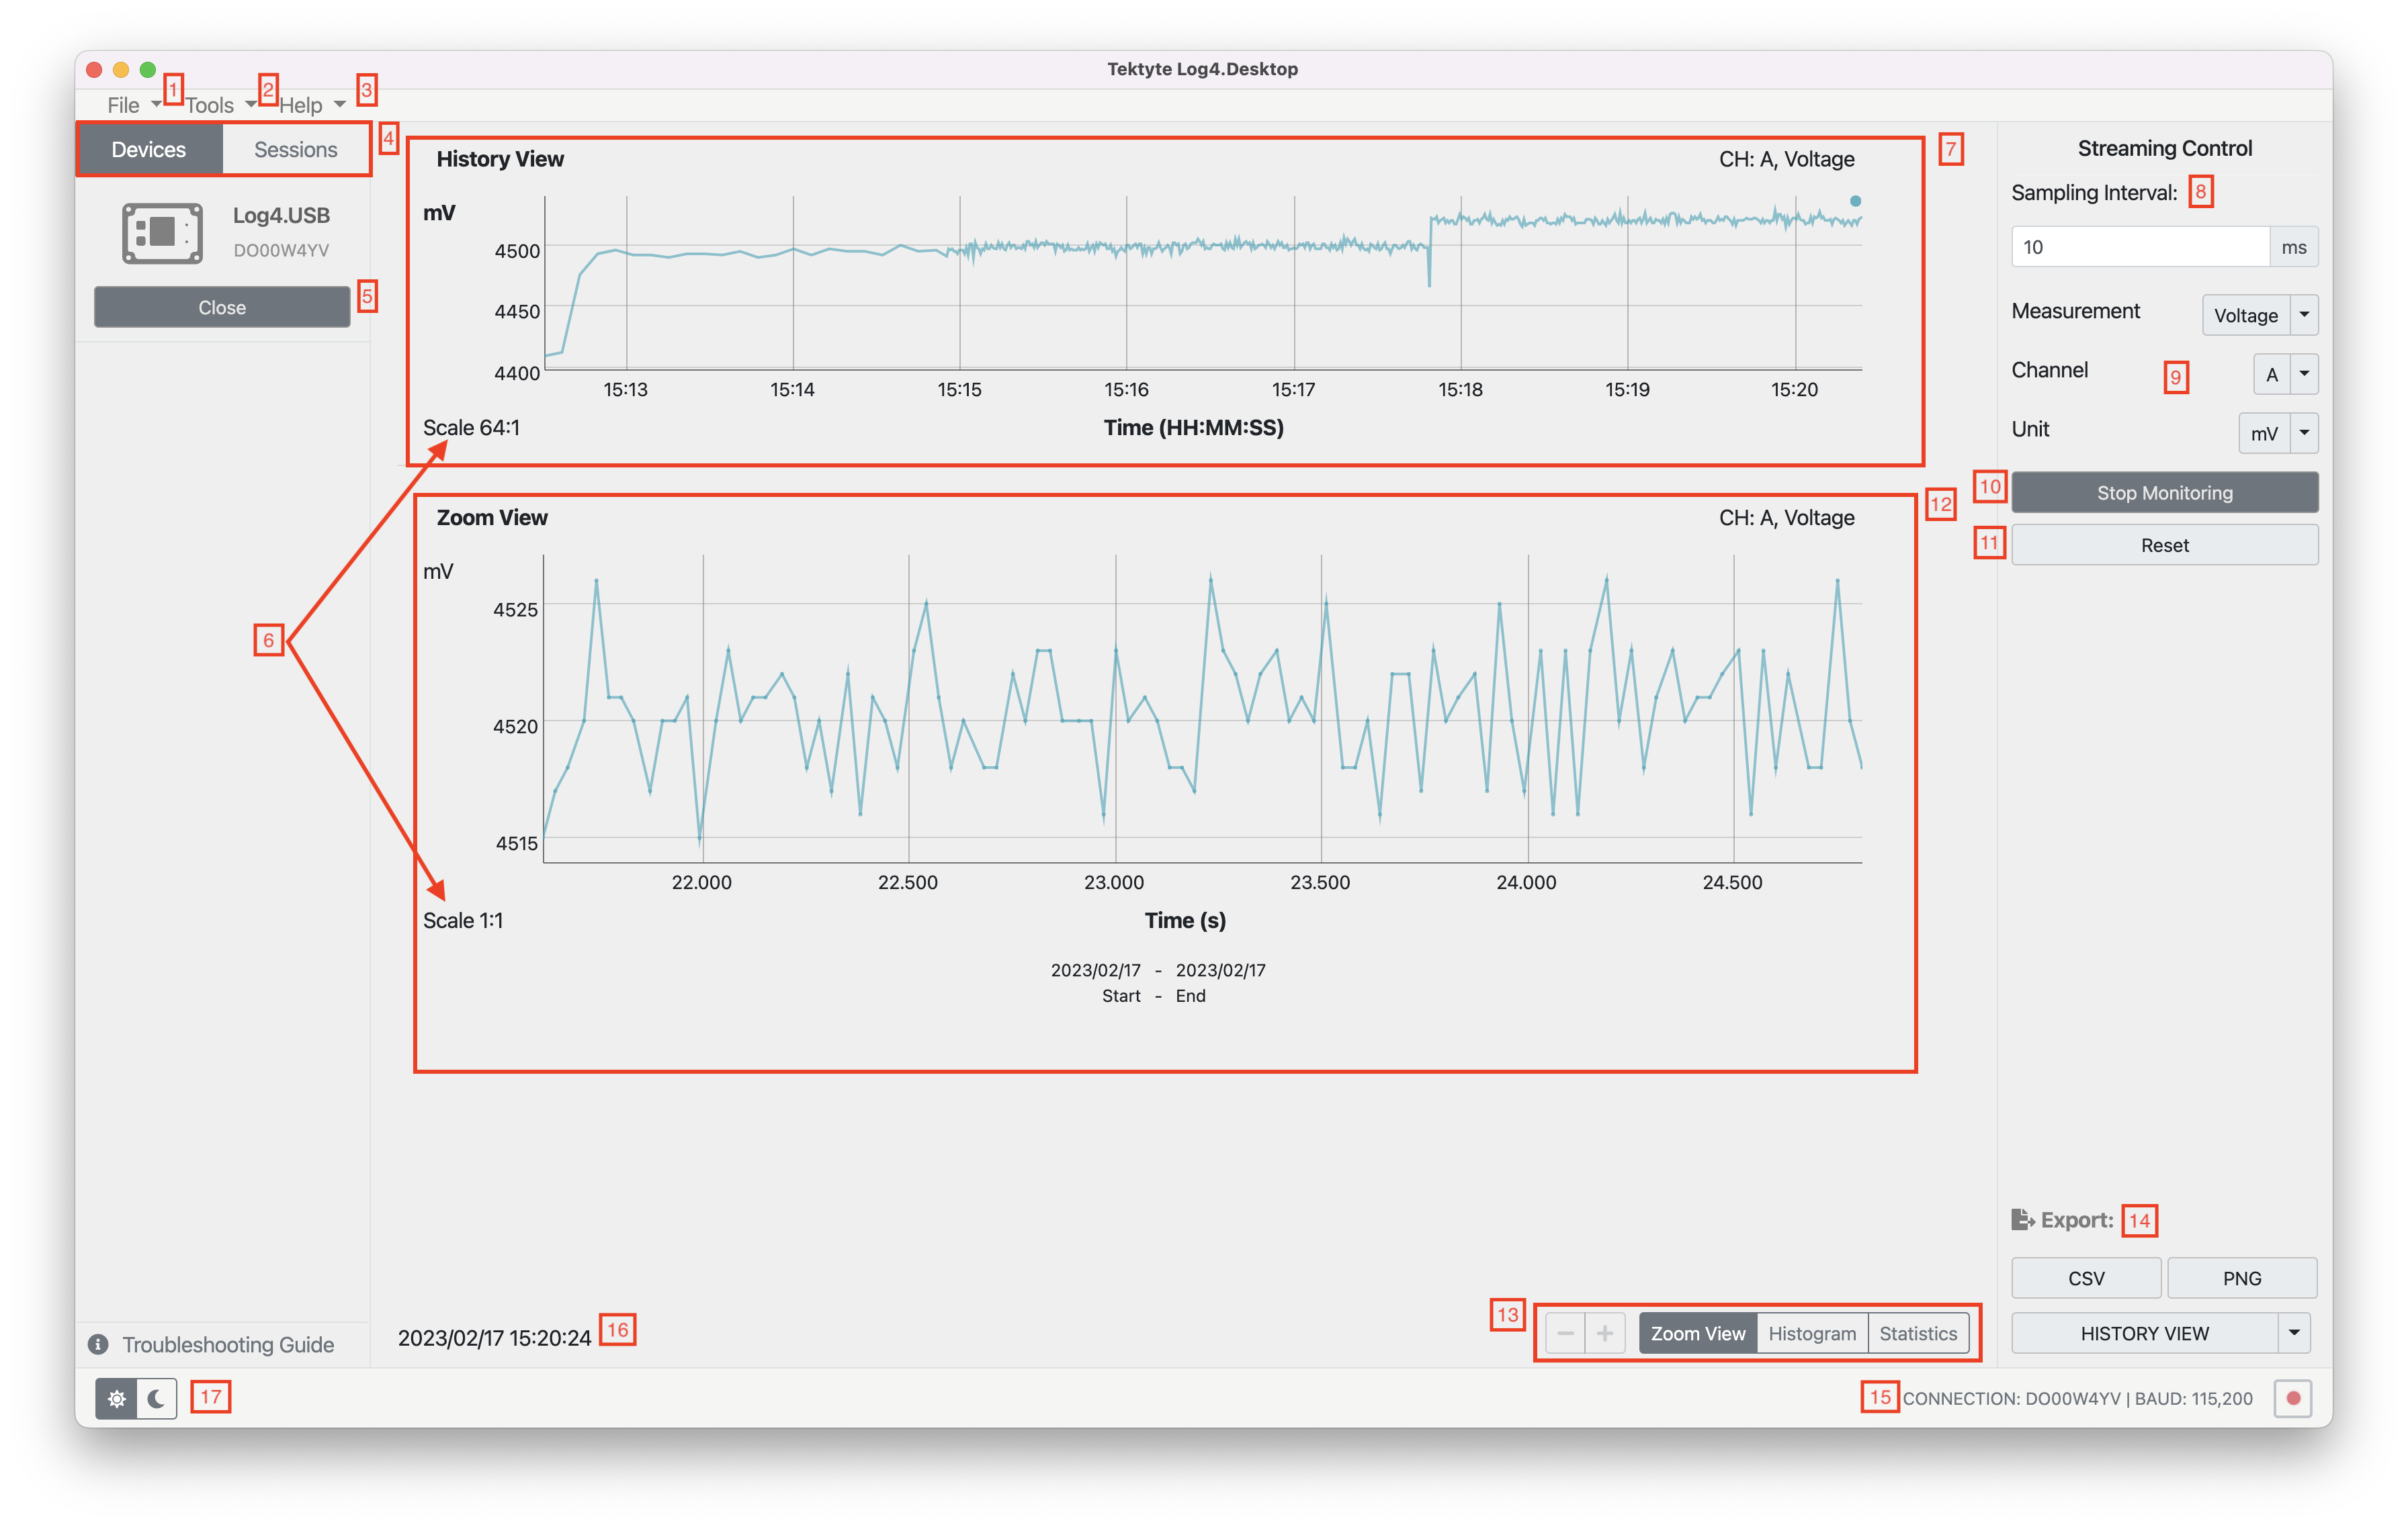Image resolution: width=2408 pixels, height=1527 pixels.
Task: Click the 2023/02/17 15:20:24 timestamp
Action: [x=495, y=1338]
